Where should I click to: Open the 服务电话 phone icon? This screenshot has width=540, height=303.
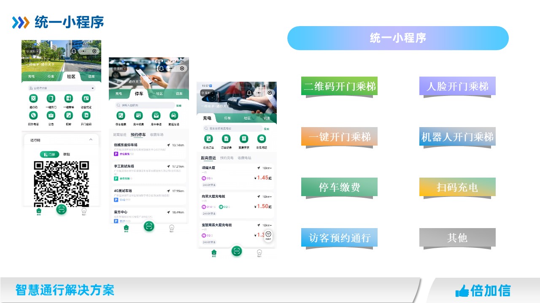33,116
